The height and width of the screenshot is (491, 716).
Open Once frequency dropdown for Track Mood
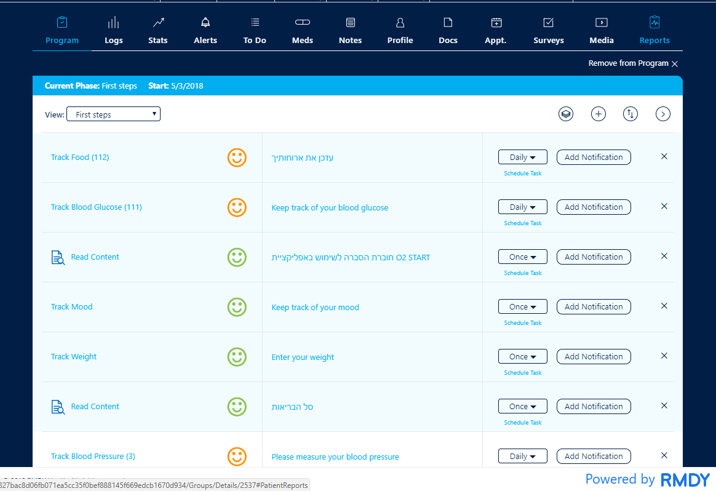522,306
